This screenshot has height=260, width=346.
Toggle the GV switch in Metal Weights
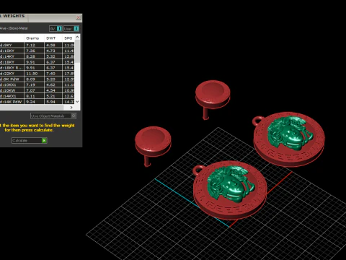click(x=59, y=29)
